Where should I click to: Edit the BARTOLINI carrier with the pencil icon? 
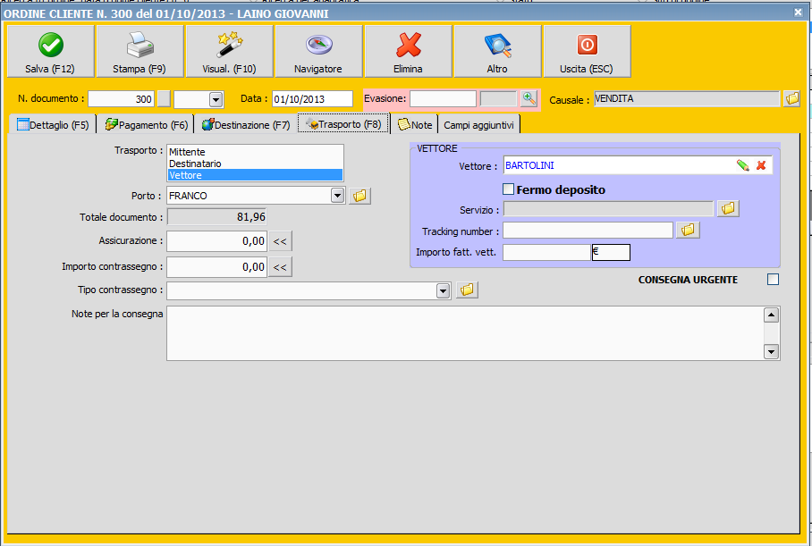742,165
